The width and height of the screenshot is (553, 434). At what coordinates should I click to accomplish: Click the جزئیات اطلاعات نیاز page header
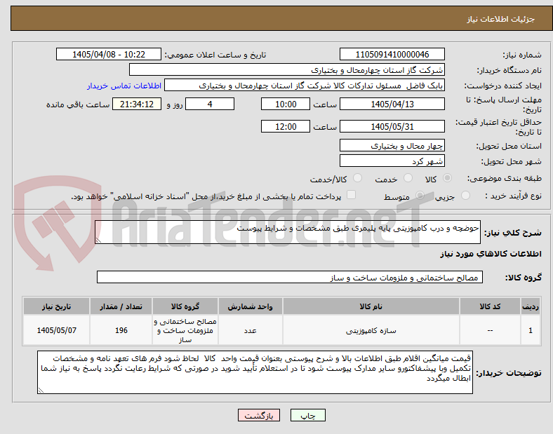(x=501, y=19)
